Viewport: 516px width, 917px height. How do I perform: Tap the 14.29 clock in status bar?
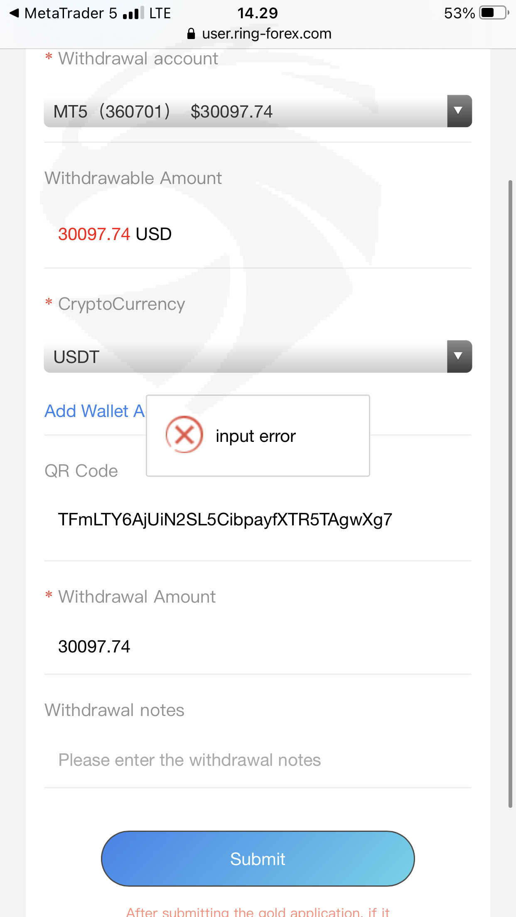coord(258,13)
